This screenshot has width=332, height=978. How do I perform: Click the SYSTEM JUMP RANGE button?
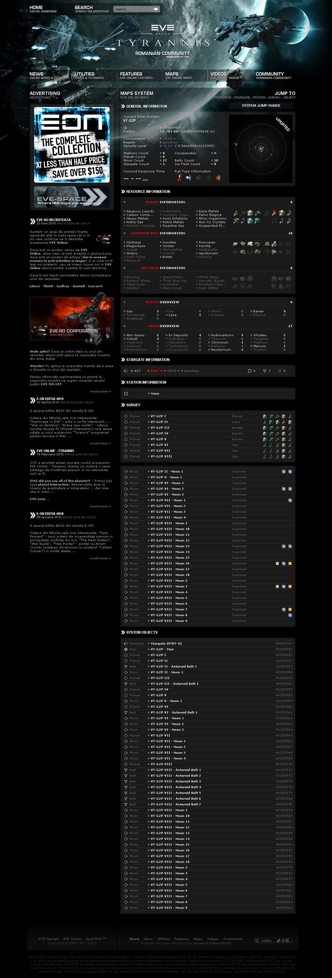click(261, 106)
